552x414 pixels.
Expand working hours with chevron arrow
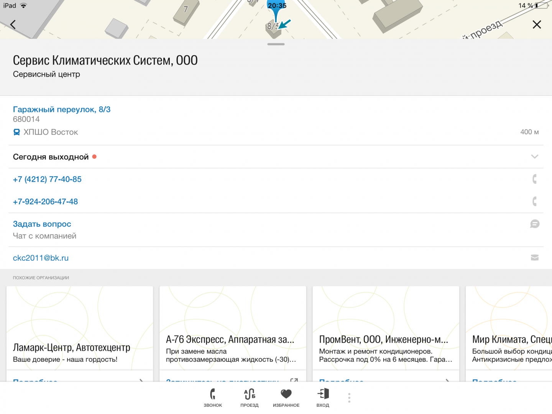[x=534, y=157]
